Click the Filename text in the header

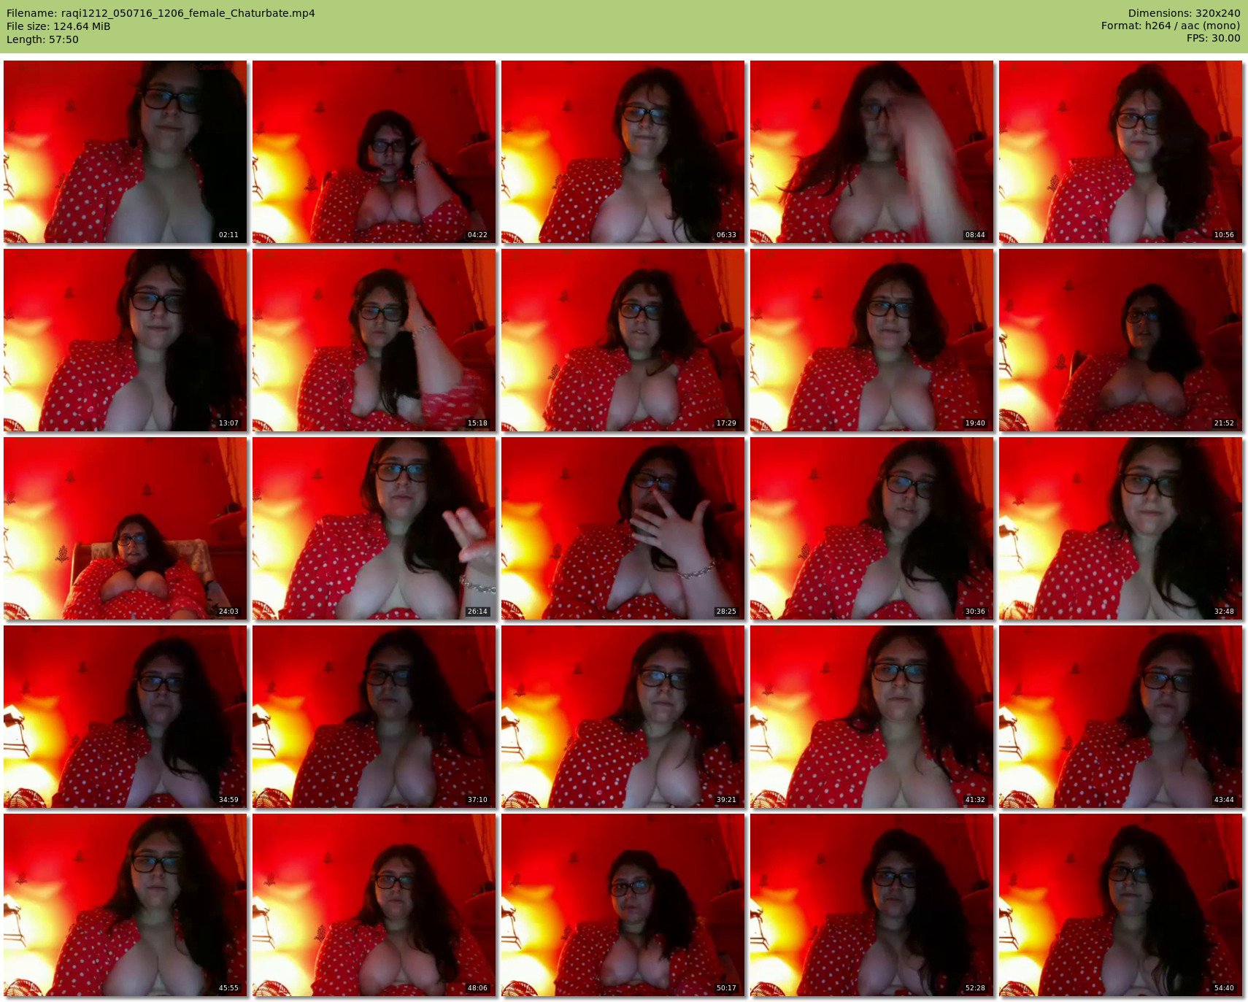coord(161,13)
